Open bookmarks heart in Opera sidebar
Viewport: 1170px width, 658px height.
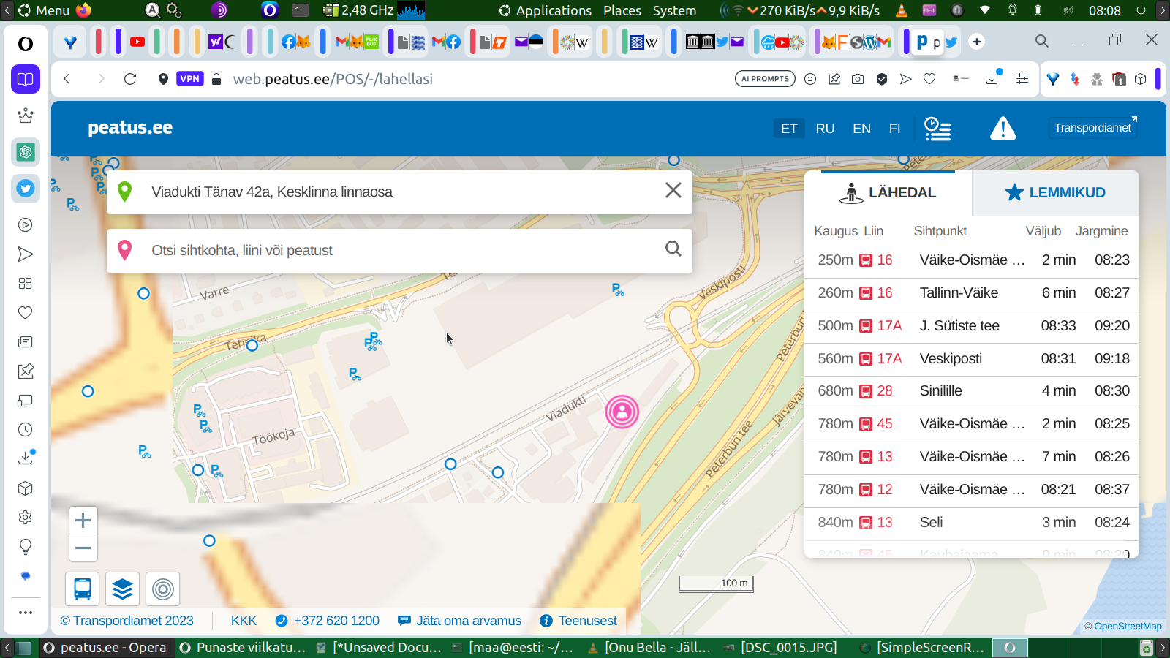coord(26,313)
